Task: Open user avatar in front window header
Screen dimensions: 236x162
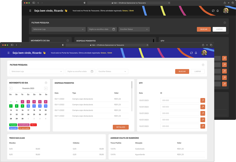Action: pyautogui.click(x=204, y=53)
